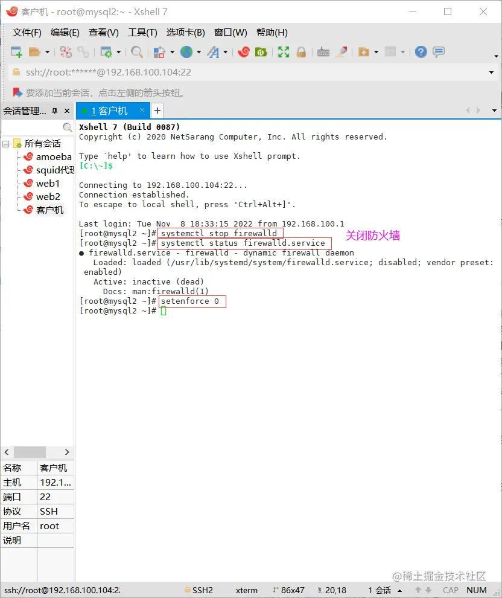This screenshot has height=598, width=502.
Task: Click the ssh address bar field
Action: [x=247, y=72]
